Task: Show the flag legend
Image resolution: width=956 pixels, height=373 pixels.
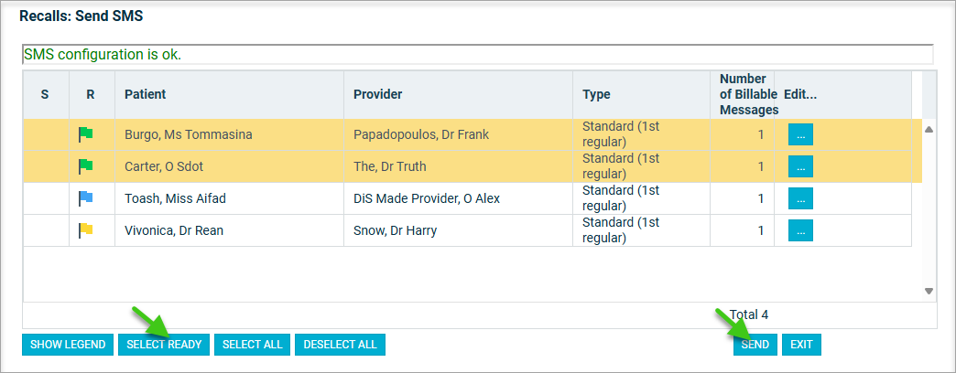Action: (x=68, y=345)
